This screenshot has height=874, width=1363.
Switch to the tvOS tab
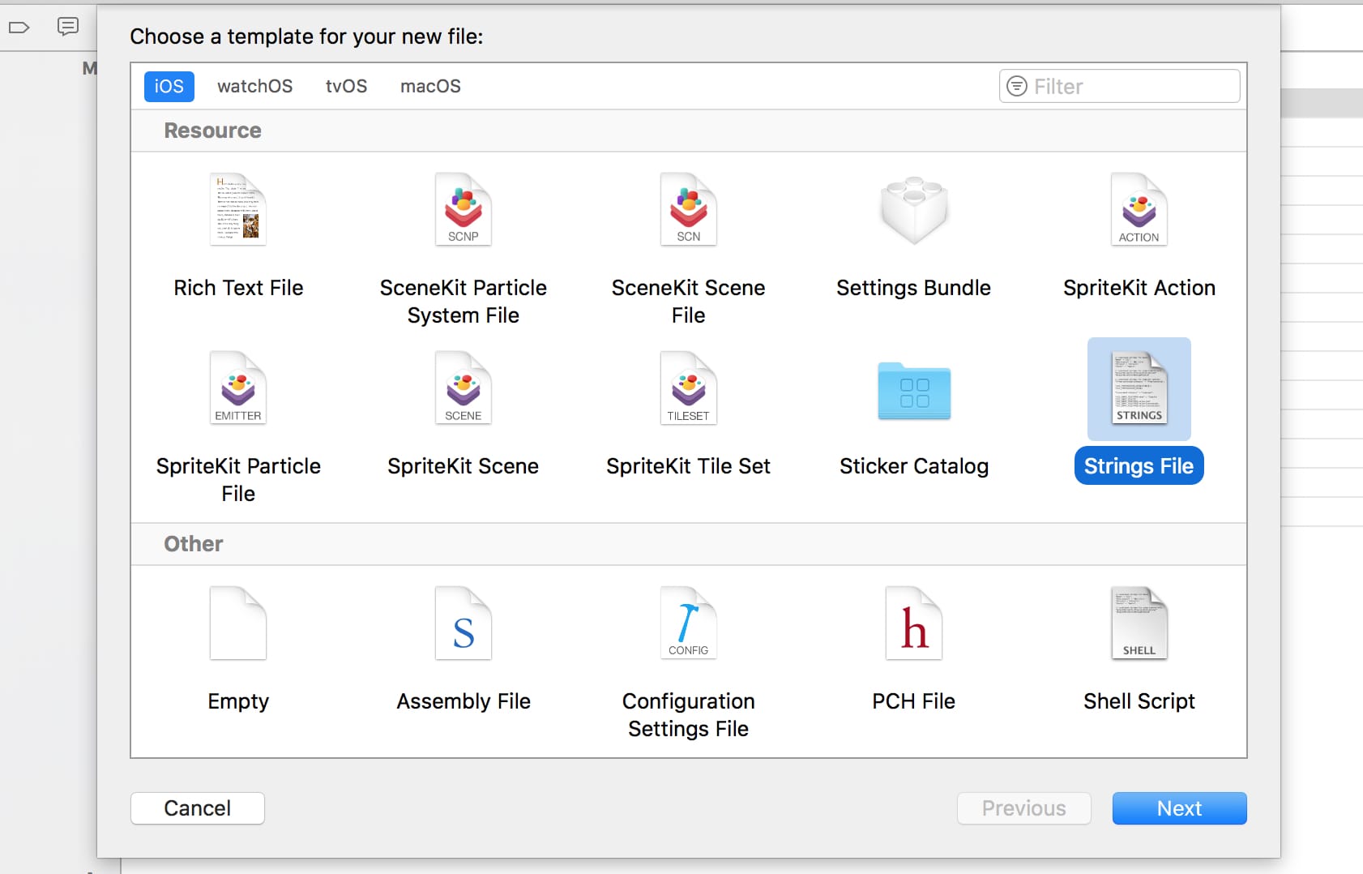346,86
